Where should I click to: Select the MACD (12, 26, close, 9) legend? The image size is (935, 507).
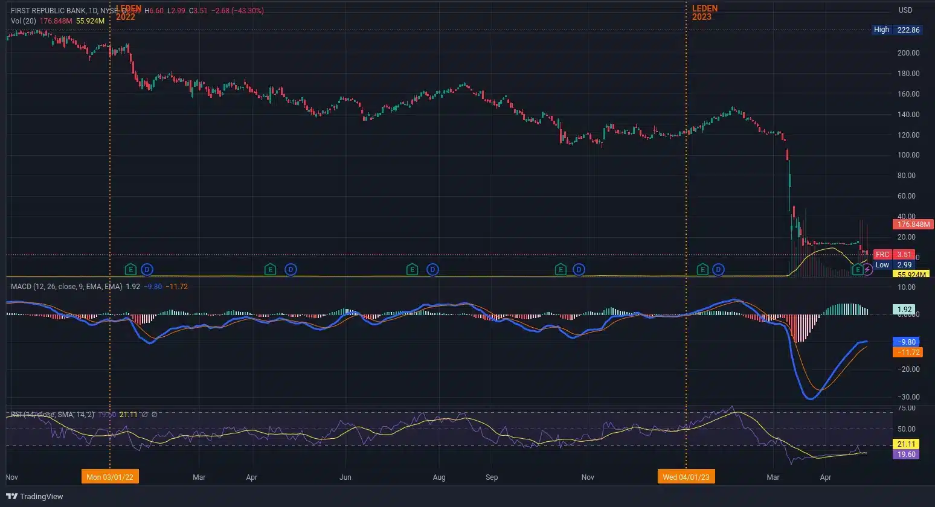pyautogui.click(x=66, y=287)
